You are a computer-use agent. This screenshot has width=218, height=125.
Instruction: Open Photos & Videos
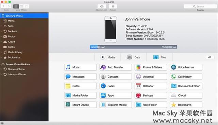point(151,67)
